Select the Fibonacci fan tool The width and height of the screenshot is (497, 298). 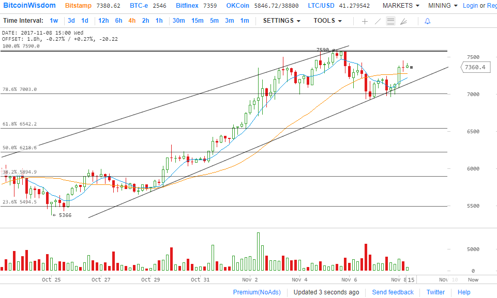[404, 21]
